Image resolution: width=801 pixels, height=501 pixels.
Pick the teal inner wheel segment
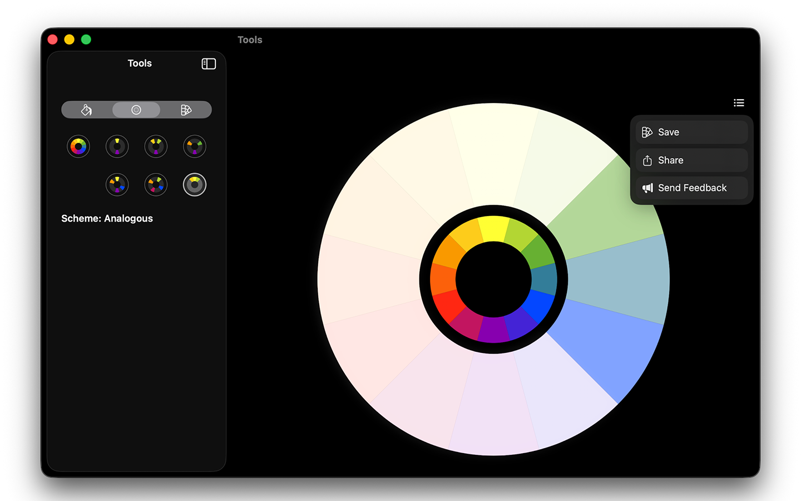pos(544,278)
